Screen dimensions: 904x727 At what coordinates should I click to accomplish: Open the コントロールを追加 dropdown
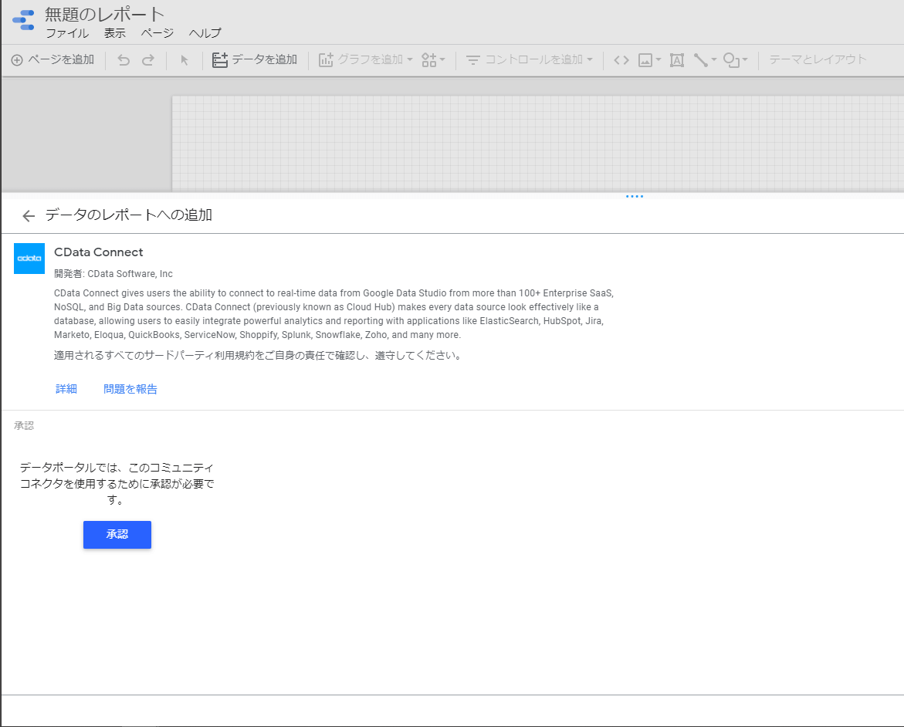[530, 59]
